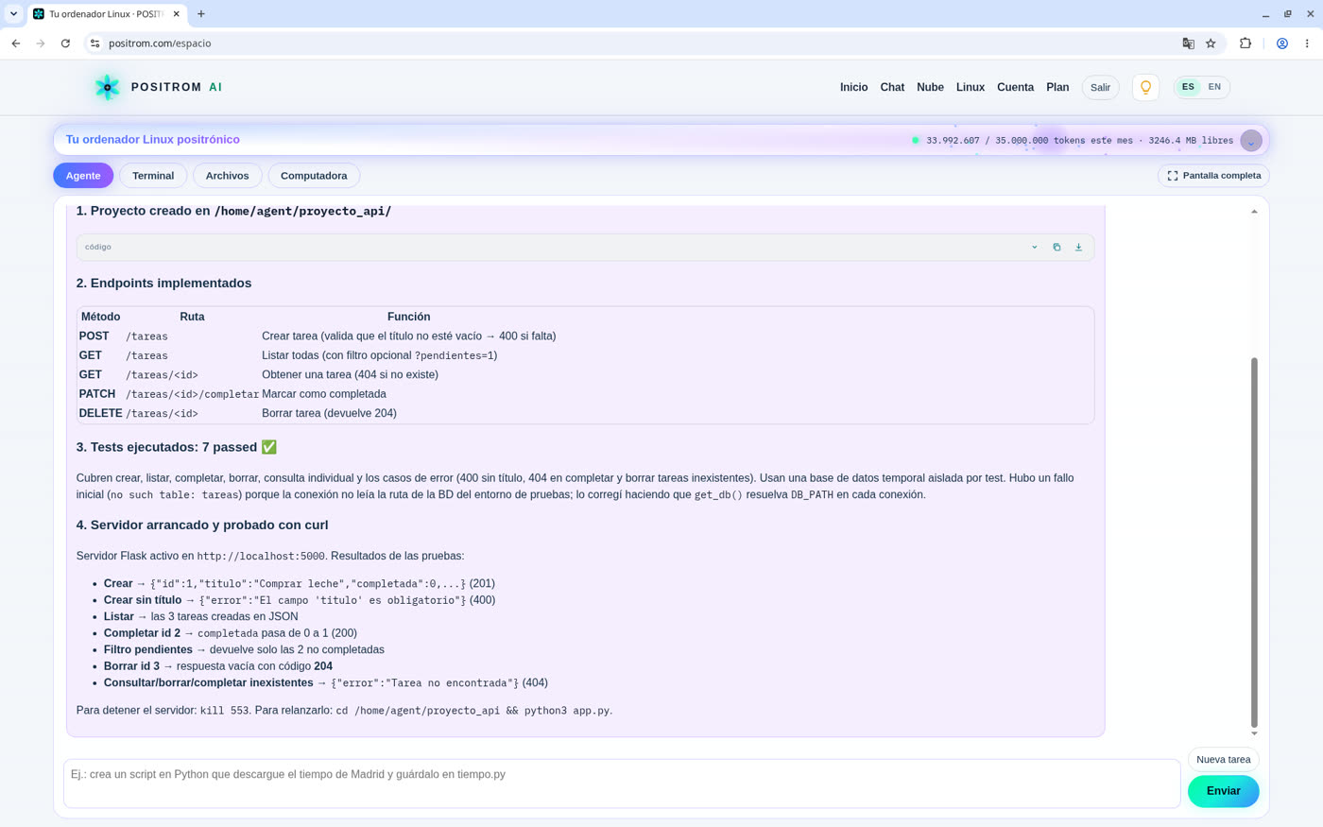1323x827 pixels.
Task: Click the /tareas/<id>/completar route cell
Action: tap(192, 394)
